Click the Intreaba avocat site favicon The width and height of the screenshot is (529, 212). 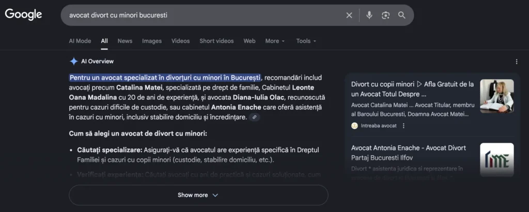point(354,126)
